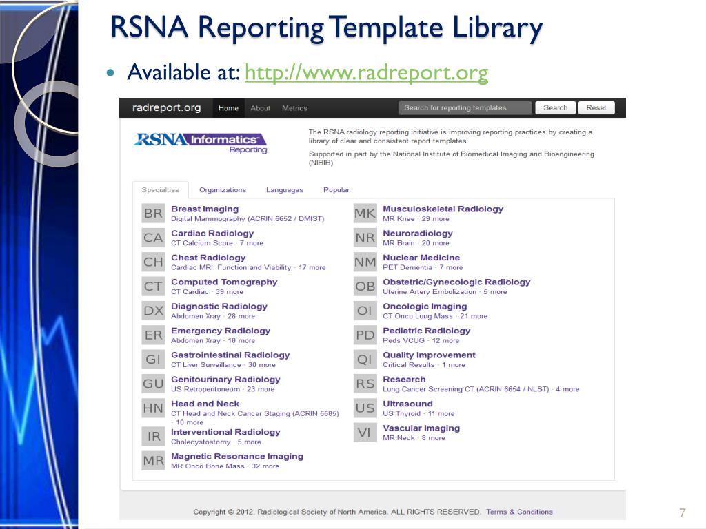
Task: Click 'CT Calcium Score' template text
Action: [x=202, y=243]
